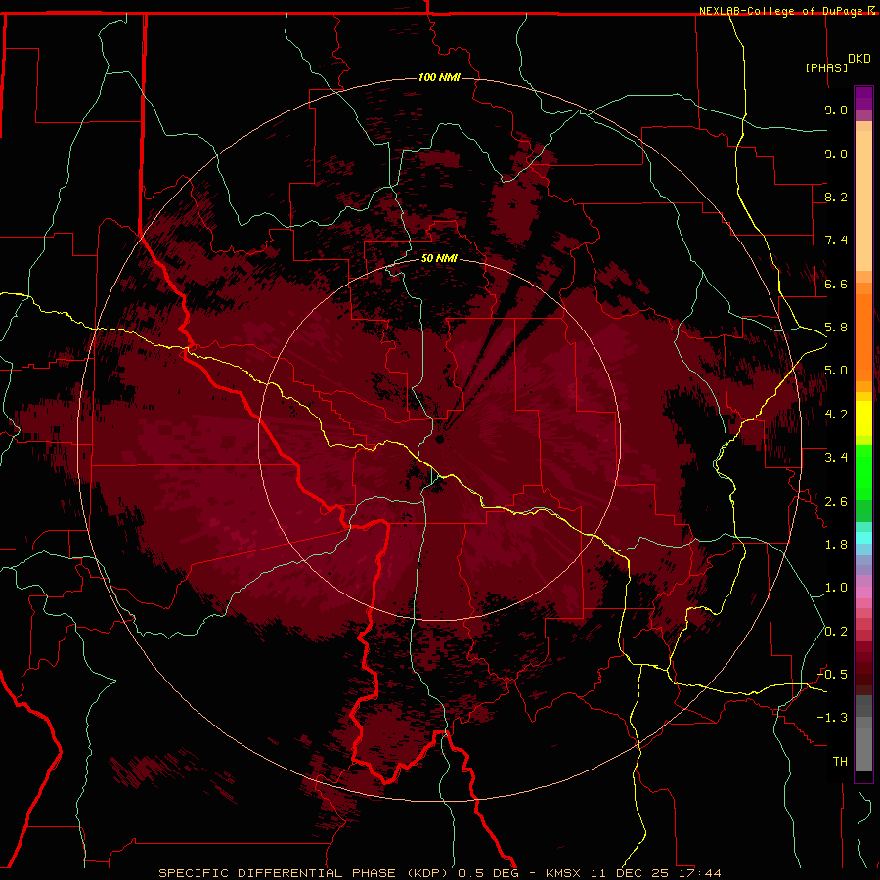Click the 3.4 value on the scale
The height and width of the screenshot is (880, 880).
(x=836, y=458)
